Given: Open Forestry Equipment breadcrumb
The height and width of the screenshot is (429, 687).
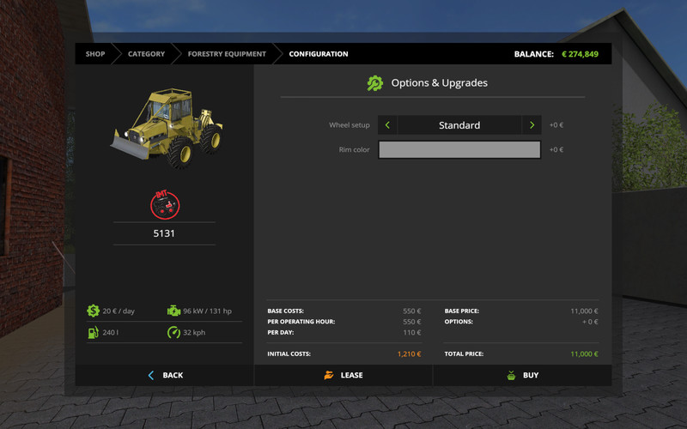Looking at the screenshot, I should click(227, 54).
